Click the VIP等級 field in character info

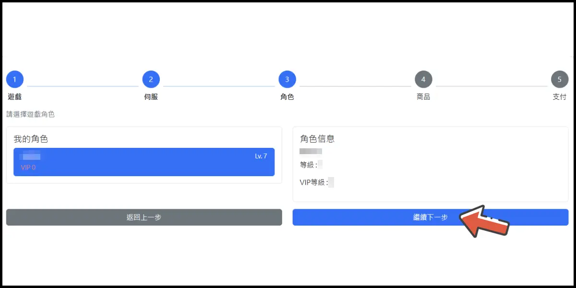317,182
